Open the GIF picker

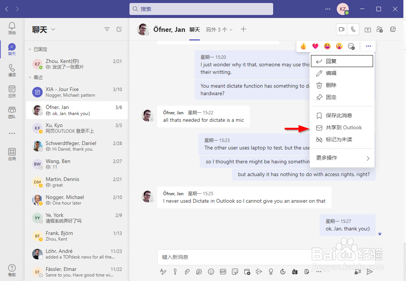[x=223, y=271]
